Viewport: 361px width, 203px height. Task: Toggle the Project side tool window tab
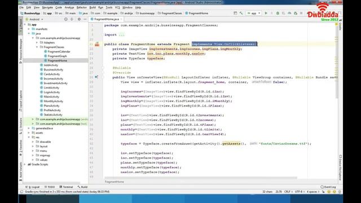pyautogui.click(x=21, y=27)
